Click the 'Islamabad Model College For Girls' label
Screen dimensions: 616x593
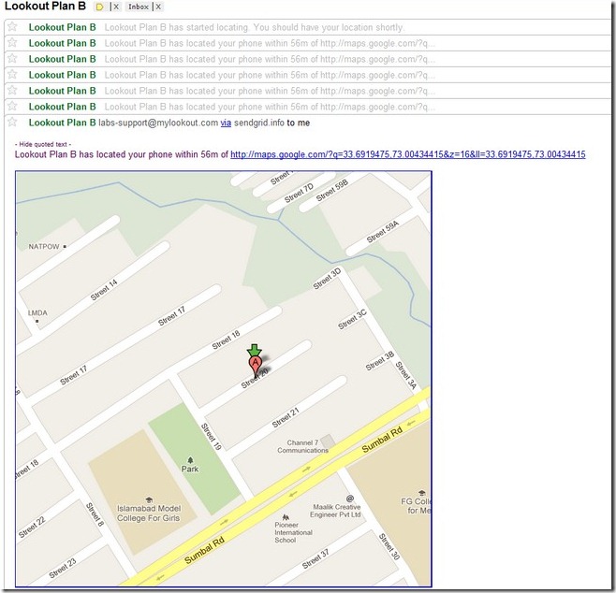point(149,513)
